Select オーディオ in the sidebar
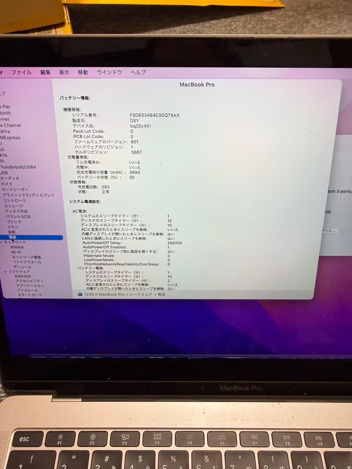The height and width of the screenshot is (469, 352). 10,178
